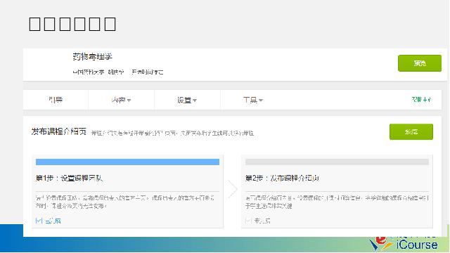The width and height of the screenshot is (450, 253).
Task: Click the gray progress bar of step 2
Action: coord(337,162)
